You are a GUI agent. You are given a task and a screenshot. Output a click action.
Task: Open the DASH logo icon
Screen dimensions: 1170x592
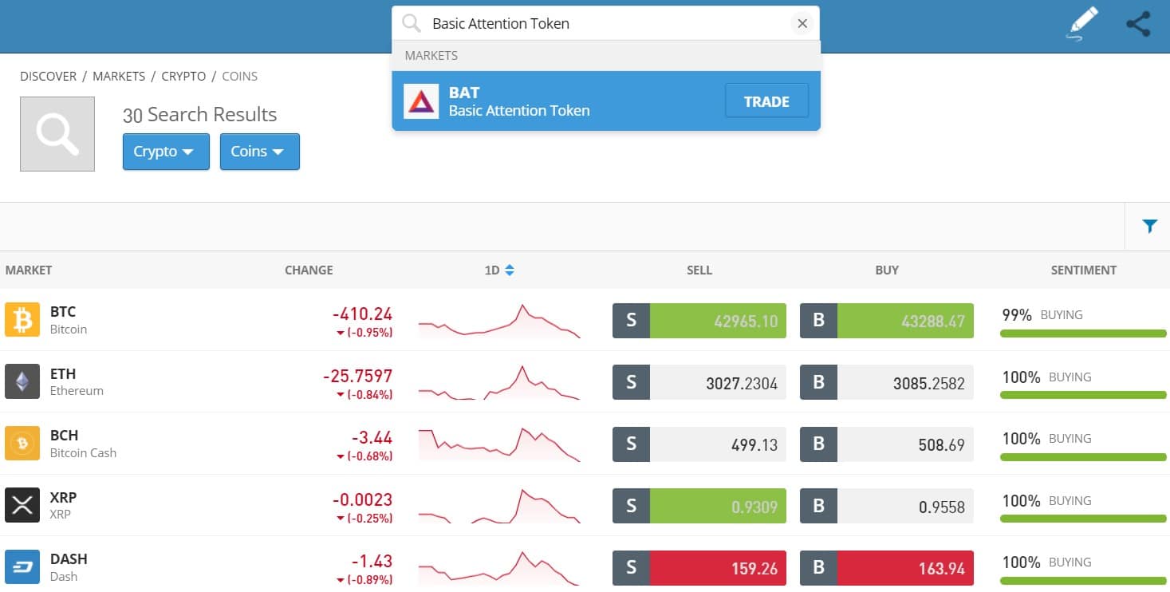[x=22, y=567]
